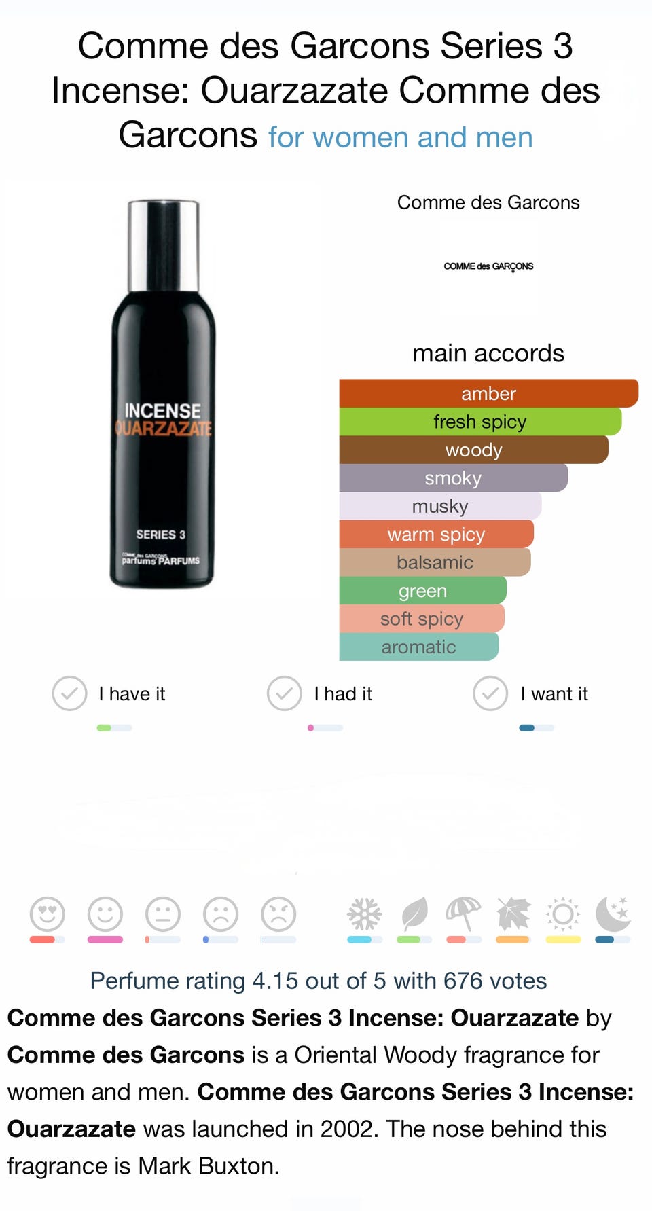652x1211 pixels.
Task: Check the 'I had it' circle
Action: (285, 693)
